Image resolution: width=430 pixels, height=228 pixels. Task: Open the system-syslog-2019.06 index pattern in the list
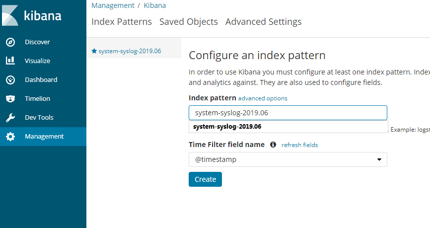click(x=130, y=51)
